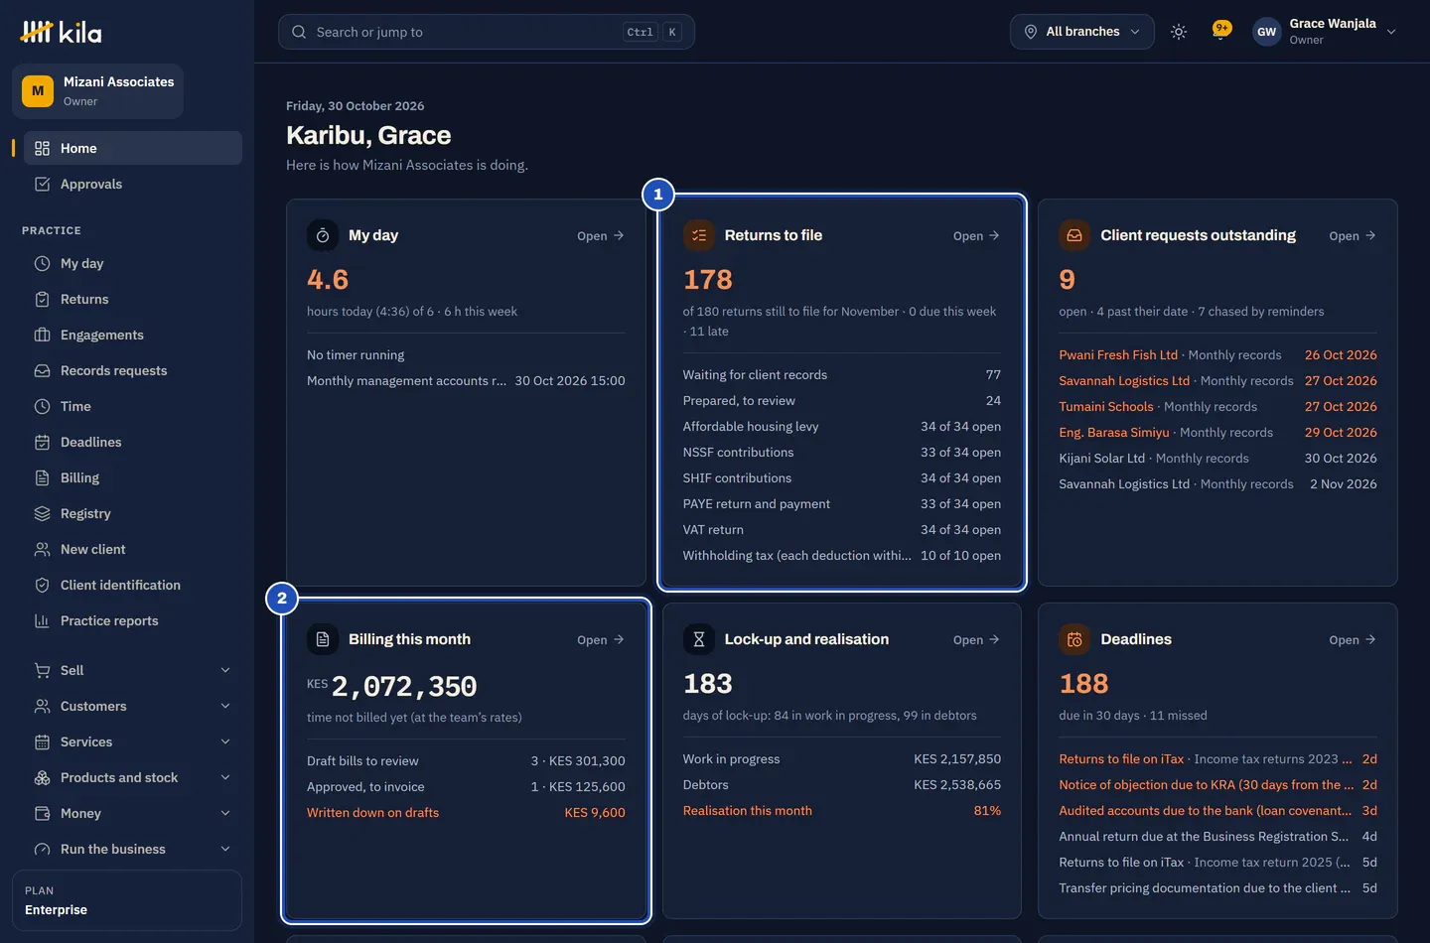Screen dimensions: 1430x943
Task: Open Grace Wanjala user menu chevron
Action: point(1391,32)
